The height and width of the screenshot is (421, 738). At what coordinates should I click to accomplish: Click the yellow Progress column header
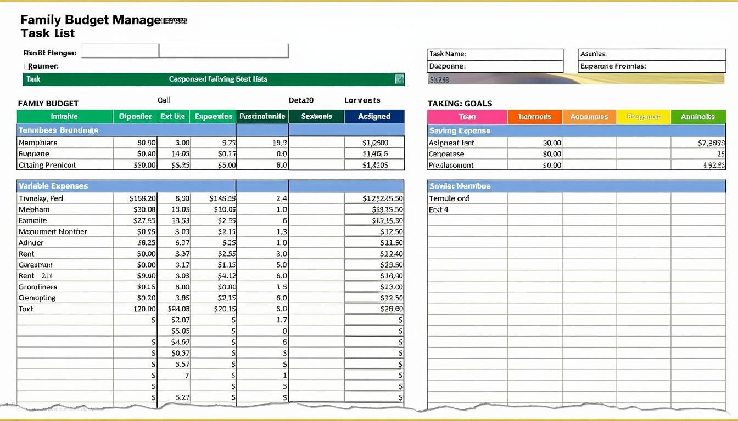[x=644, y=116]
